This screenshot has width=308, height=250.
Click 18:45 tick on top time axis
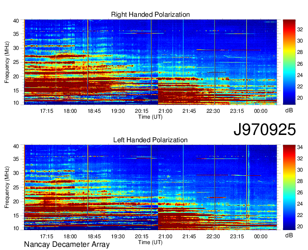(x=94, y=111)
